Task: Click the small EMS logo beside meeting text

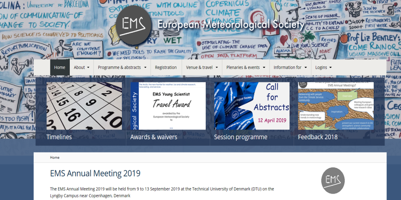Action: [x=333, y=181]
